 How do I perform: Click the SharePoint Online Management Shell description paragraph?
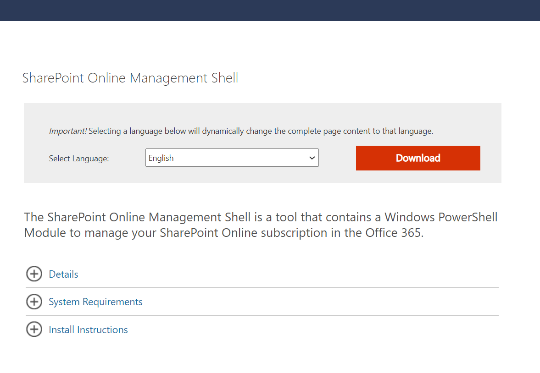(x=261, y=225)
